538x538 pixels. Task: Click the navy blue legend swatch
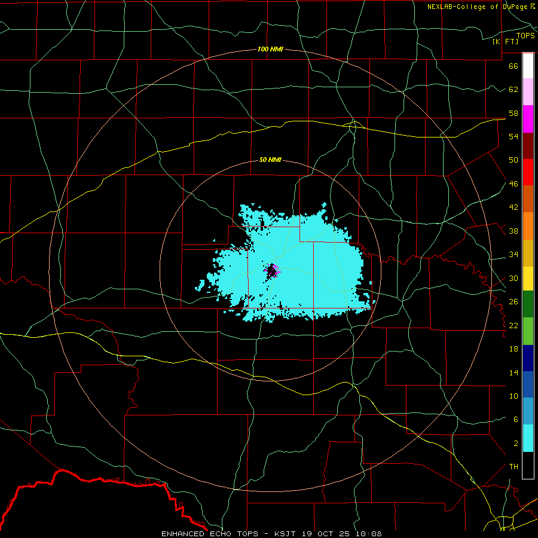click(x=528, y=358)
